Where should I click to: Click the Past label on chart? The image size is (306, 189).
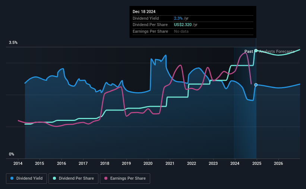[249, 51]
